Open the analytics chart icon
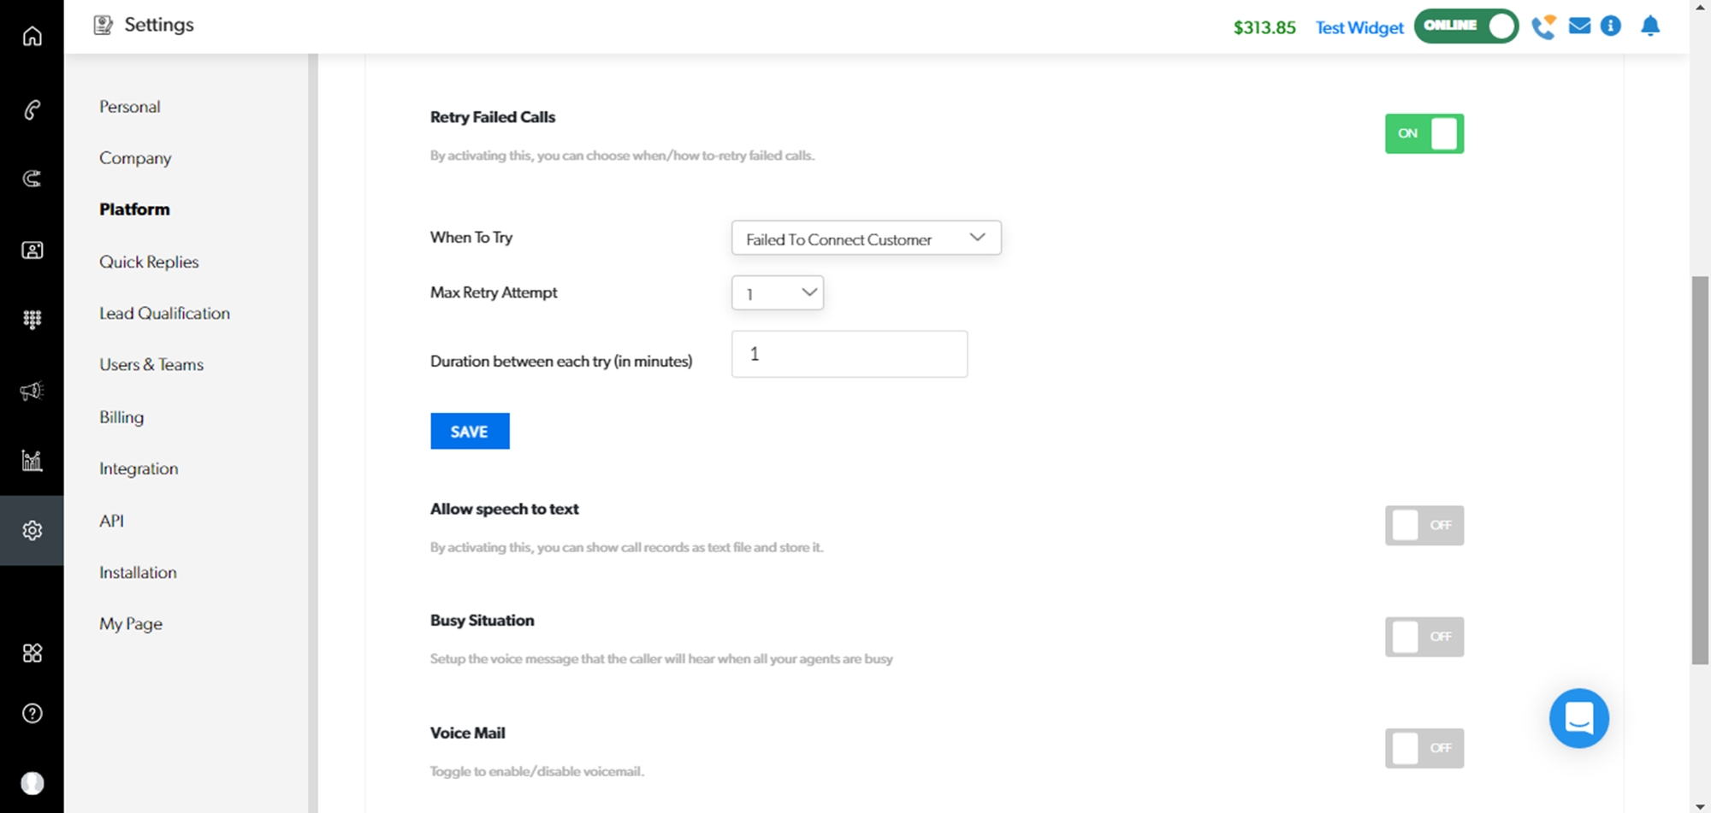Screen dimensions: 1711x813 pos(32,461)
